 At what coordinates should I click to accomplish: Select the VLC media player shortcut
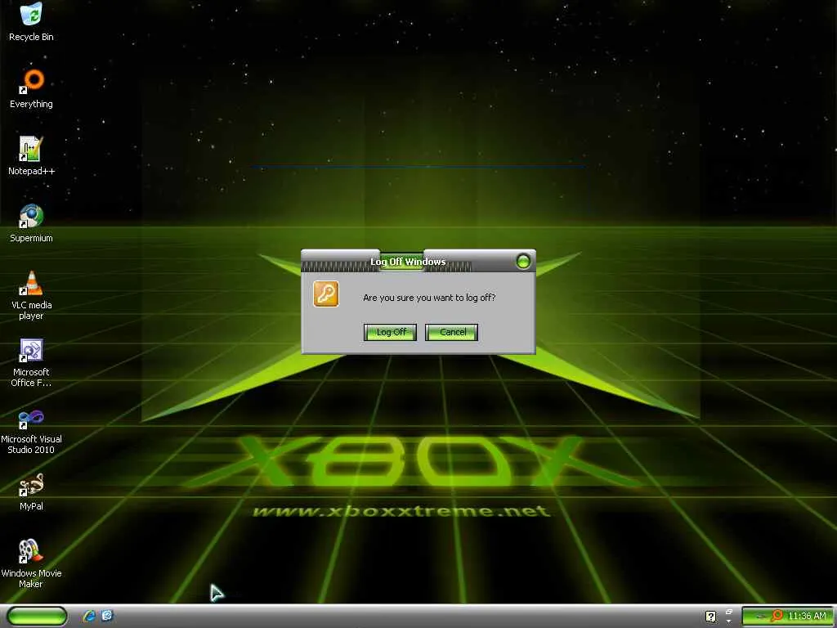(31, 295)
